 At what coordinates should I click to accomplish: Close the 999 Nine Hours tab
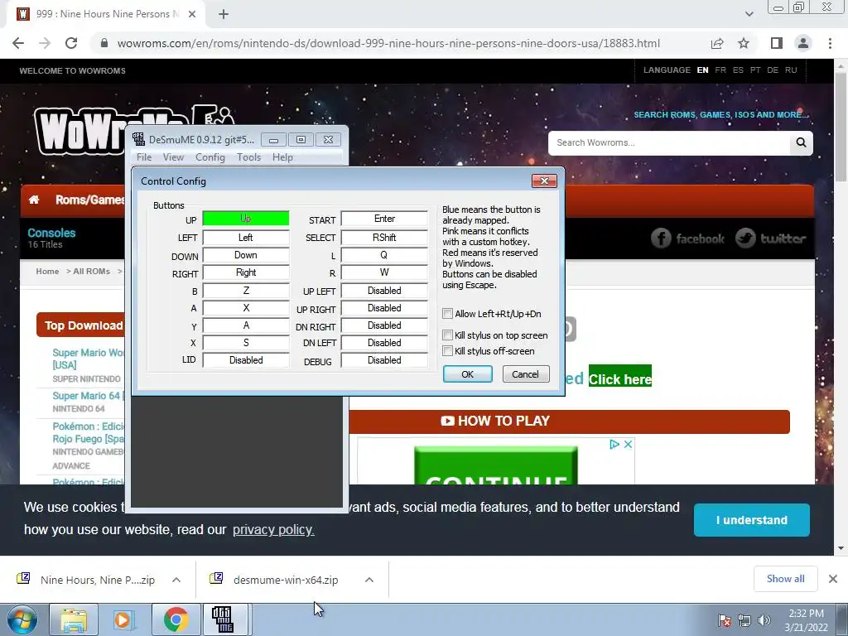(x=192, y=14)
